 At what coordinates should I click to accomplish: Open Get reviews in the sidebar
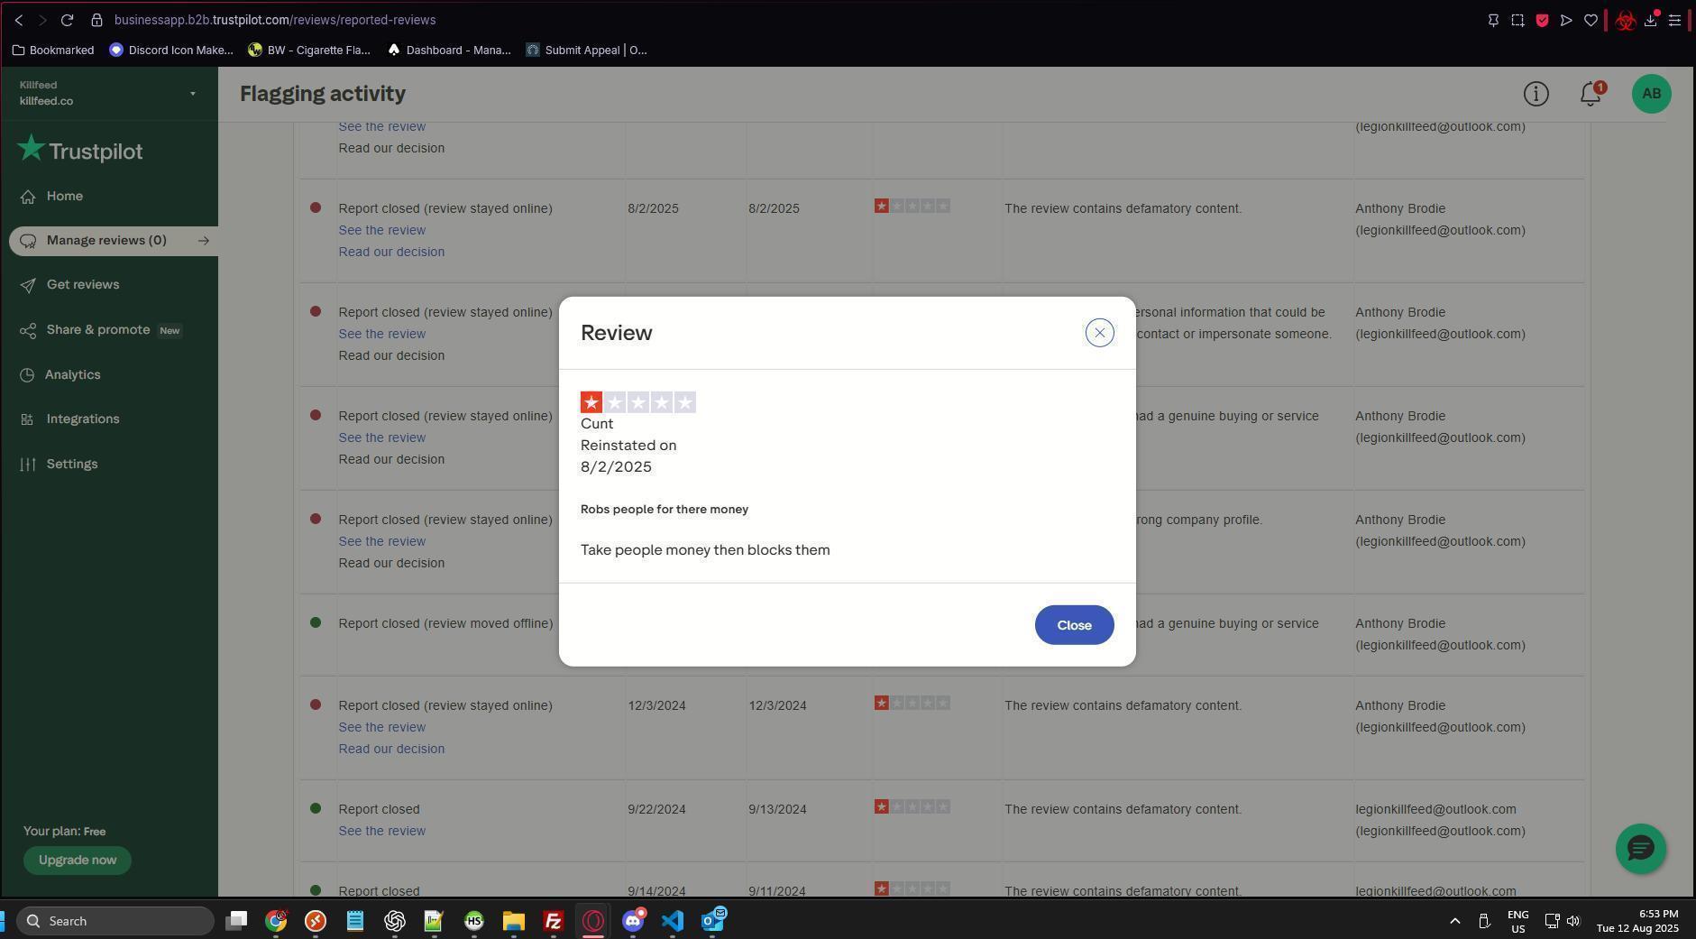pos(82,285)
